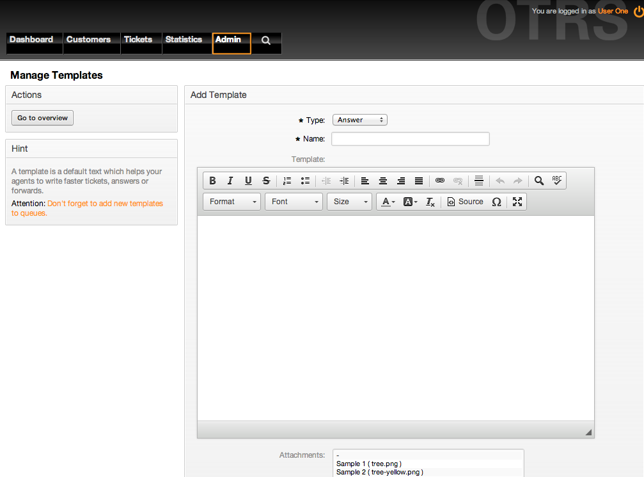This screenshot has height=477, width=644.
Task: Open the Font dropdown
Action: pos(294,202)
